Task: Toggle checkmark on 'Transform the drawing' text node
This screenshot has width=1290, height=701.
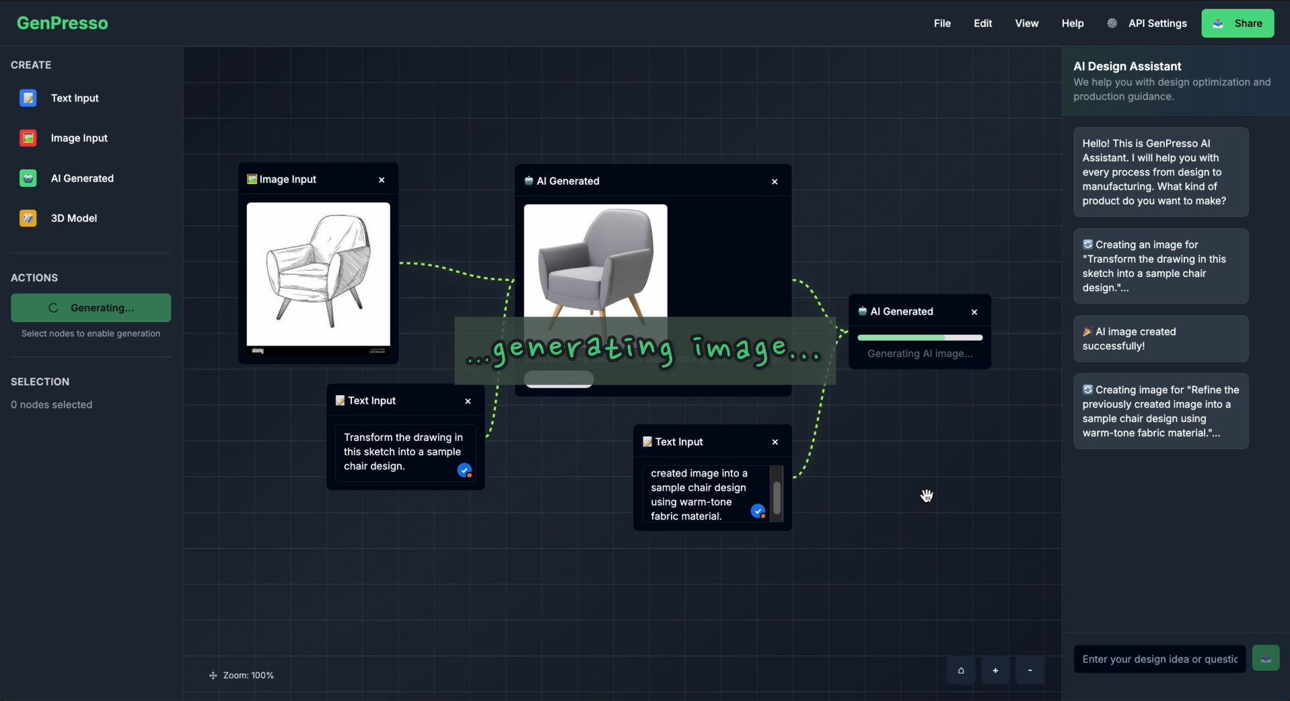Action: point(464,470)
